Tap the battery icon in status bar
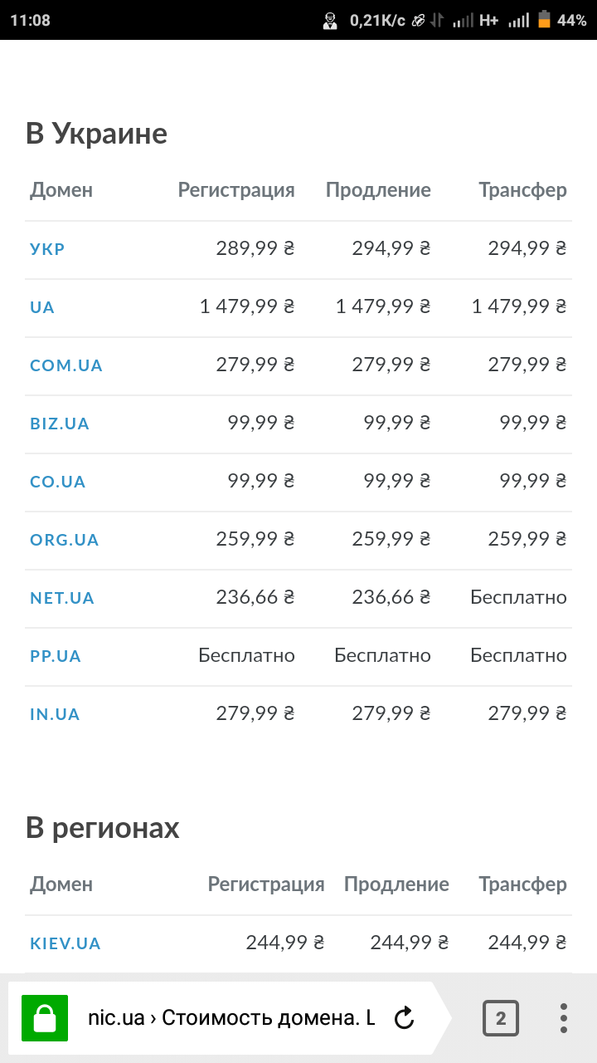 tap(544, 20)
